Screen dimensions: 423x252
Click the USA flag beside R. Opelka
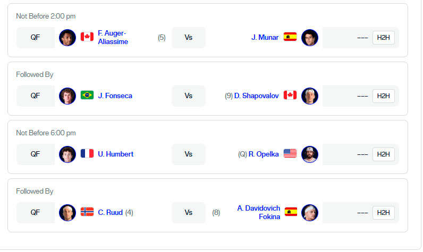(290, 154)
